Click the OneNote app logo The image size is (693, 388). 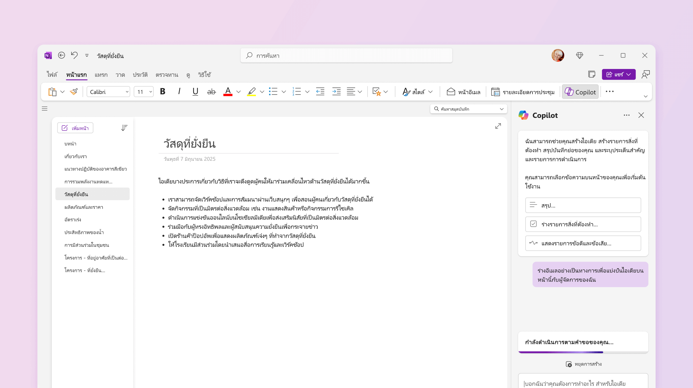coord(48,55)
